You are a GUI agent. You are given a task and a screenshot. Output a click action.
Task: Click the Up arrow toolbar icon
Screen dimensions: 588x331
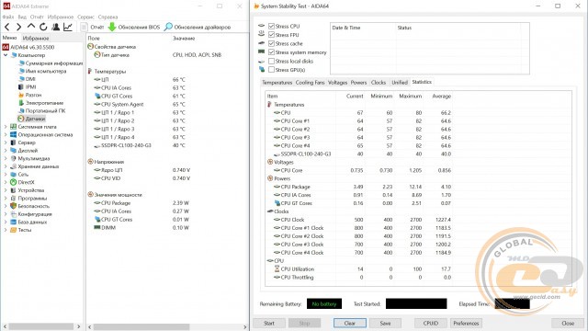click(x=31, y=27)
